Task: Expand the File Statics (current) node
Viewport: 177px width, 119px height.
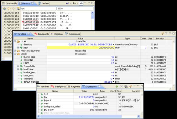Action: point(15,51)
